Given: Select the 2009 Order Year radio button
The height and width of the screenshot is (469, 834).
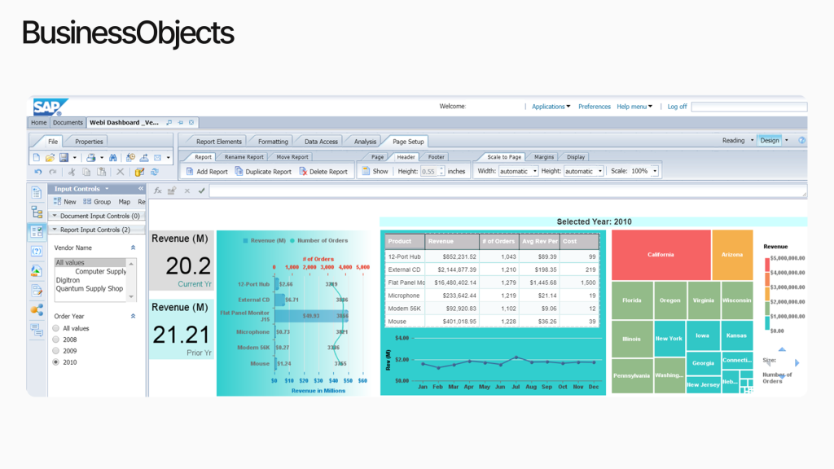Looking at the screenshot, I should 56,351.
